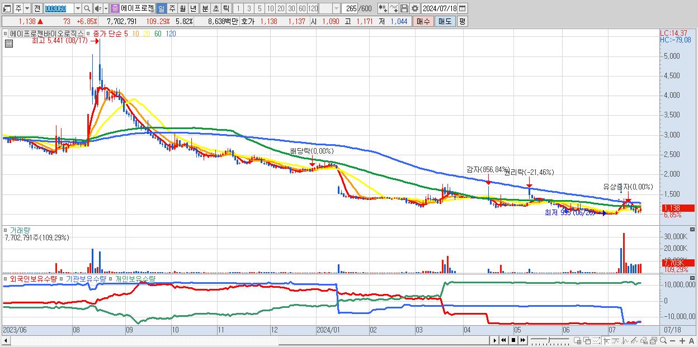
Task: Click the rewind button in the replay controls
Action: tap(503, 340)
